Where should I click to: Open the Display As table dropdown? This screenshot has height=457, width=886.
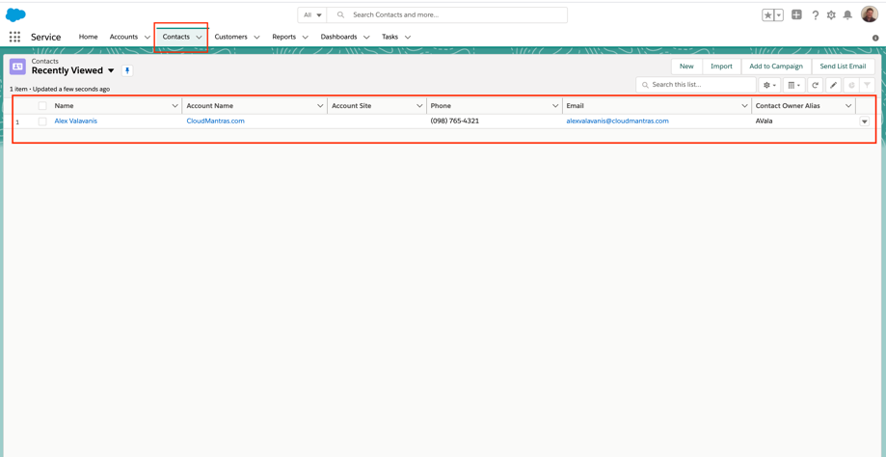coord(793,85)
